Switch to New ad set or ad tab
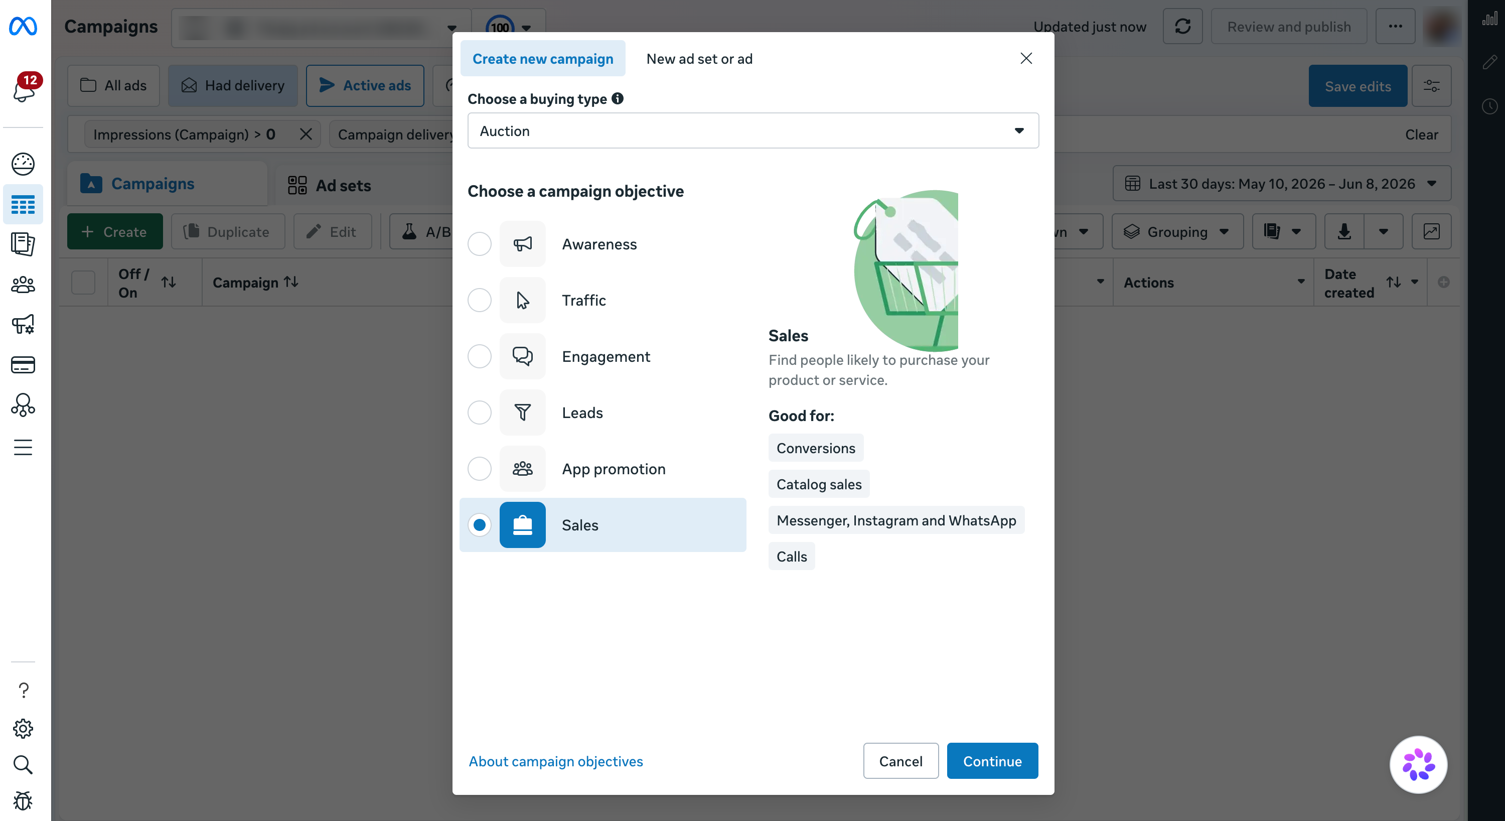1505x821 pixels. click(x=699, y=58)
